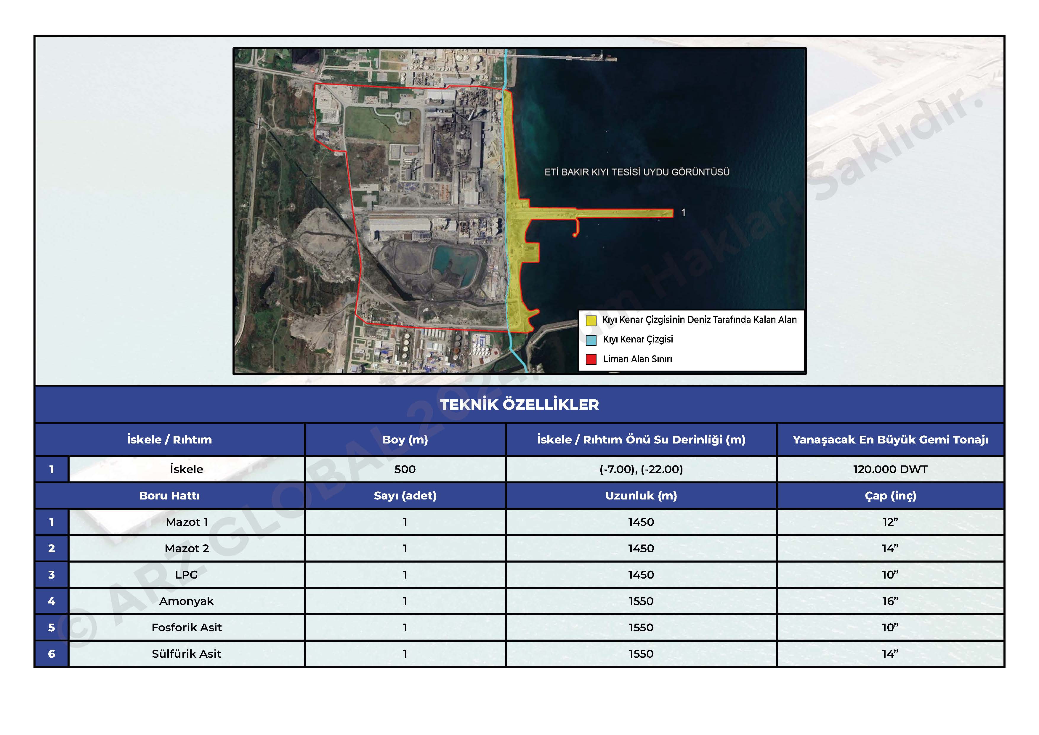Click the 'Boru Hattı' header
This screenshot has height=735, width=1039.
(170, 496)
